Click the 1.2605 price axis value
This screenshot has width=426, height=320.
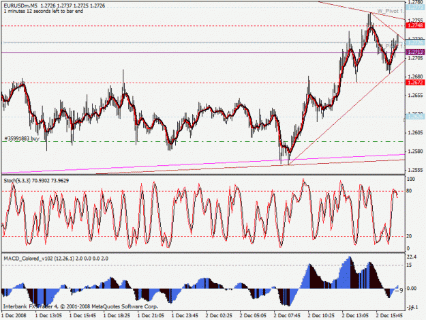415,132
